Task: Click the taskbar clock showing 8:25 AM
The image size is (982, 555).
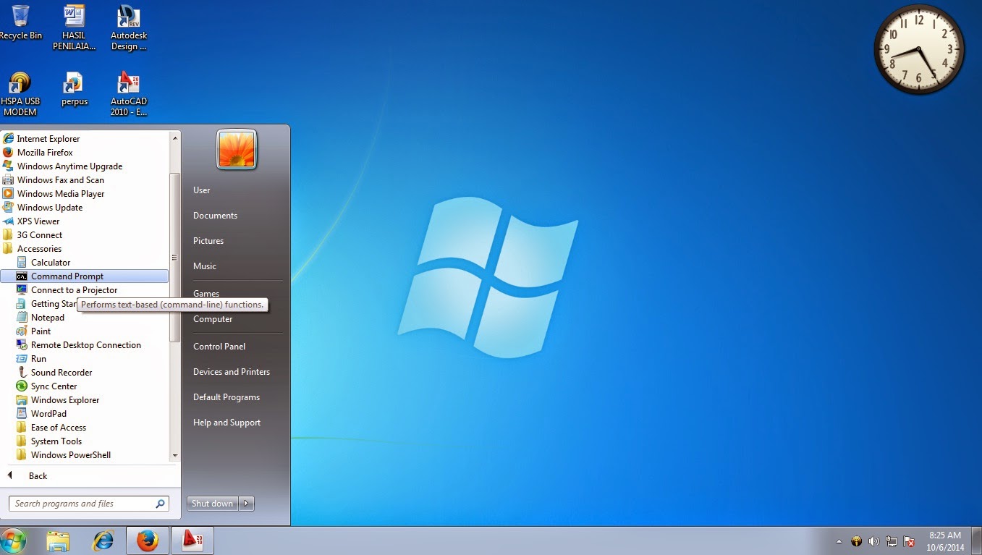Action: pyautogui.click(x=944, y=541)
